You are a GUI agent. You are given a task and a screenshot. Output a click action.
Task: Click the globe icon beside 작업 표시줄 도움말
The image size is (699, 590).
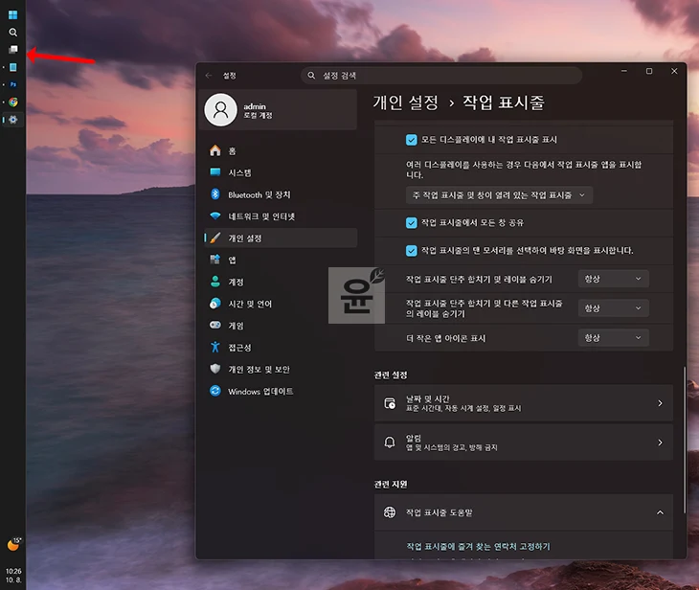pyautogui.click(x=390, y=512)
